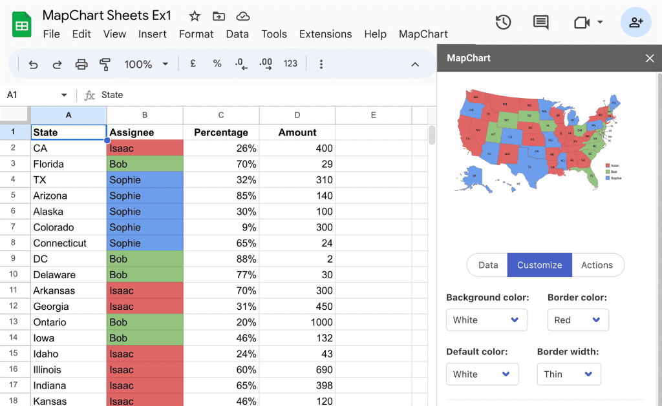Open version history clock icon
The image size is (662, 406).
(503, 22)
